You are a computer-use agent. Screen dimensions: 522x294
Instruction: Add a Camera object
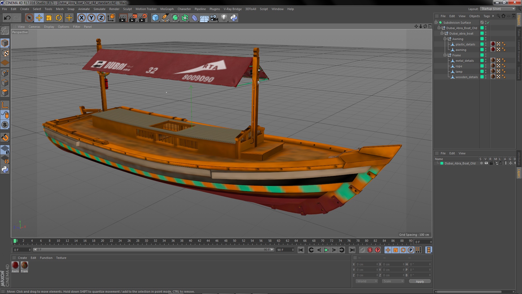(214, 18)
